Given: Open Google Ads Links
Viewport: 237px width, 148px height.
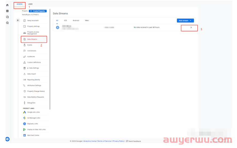Looking at the screenshot, I should 33,112.
